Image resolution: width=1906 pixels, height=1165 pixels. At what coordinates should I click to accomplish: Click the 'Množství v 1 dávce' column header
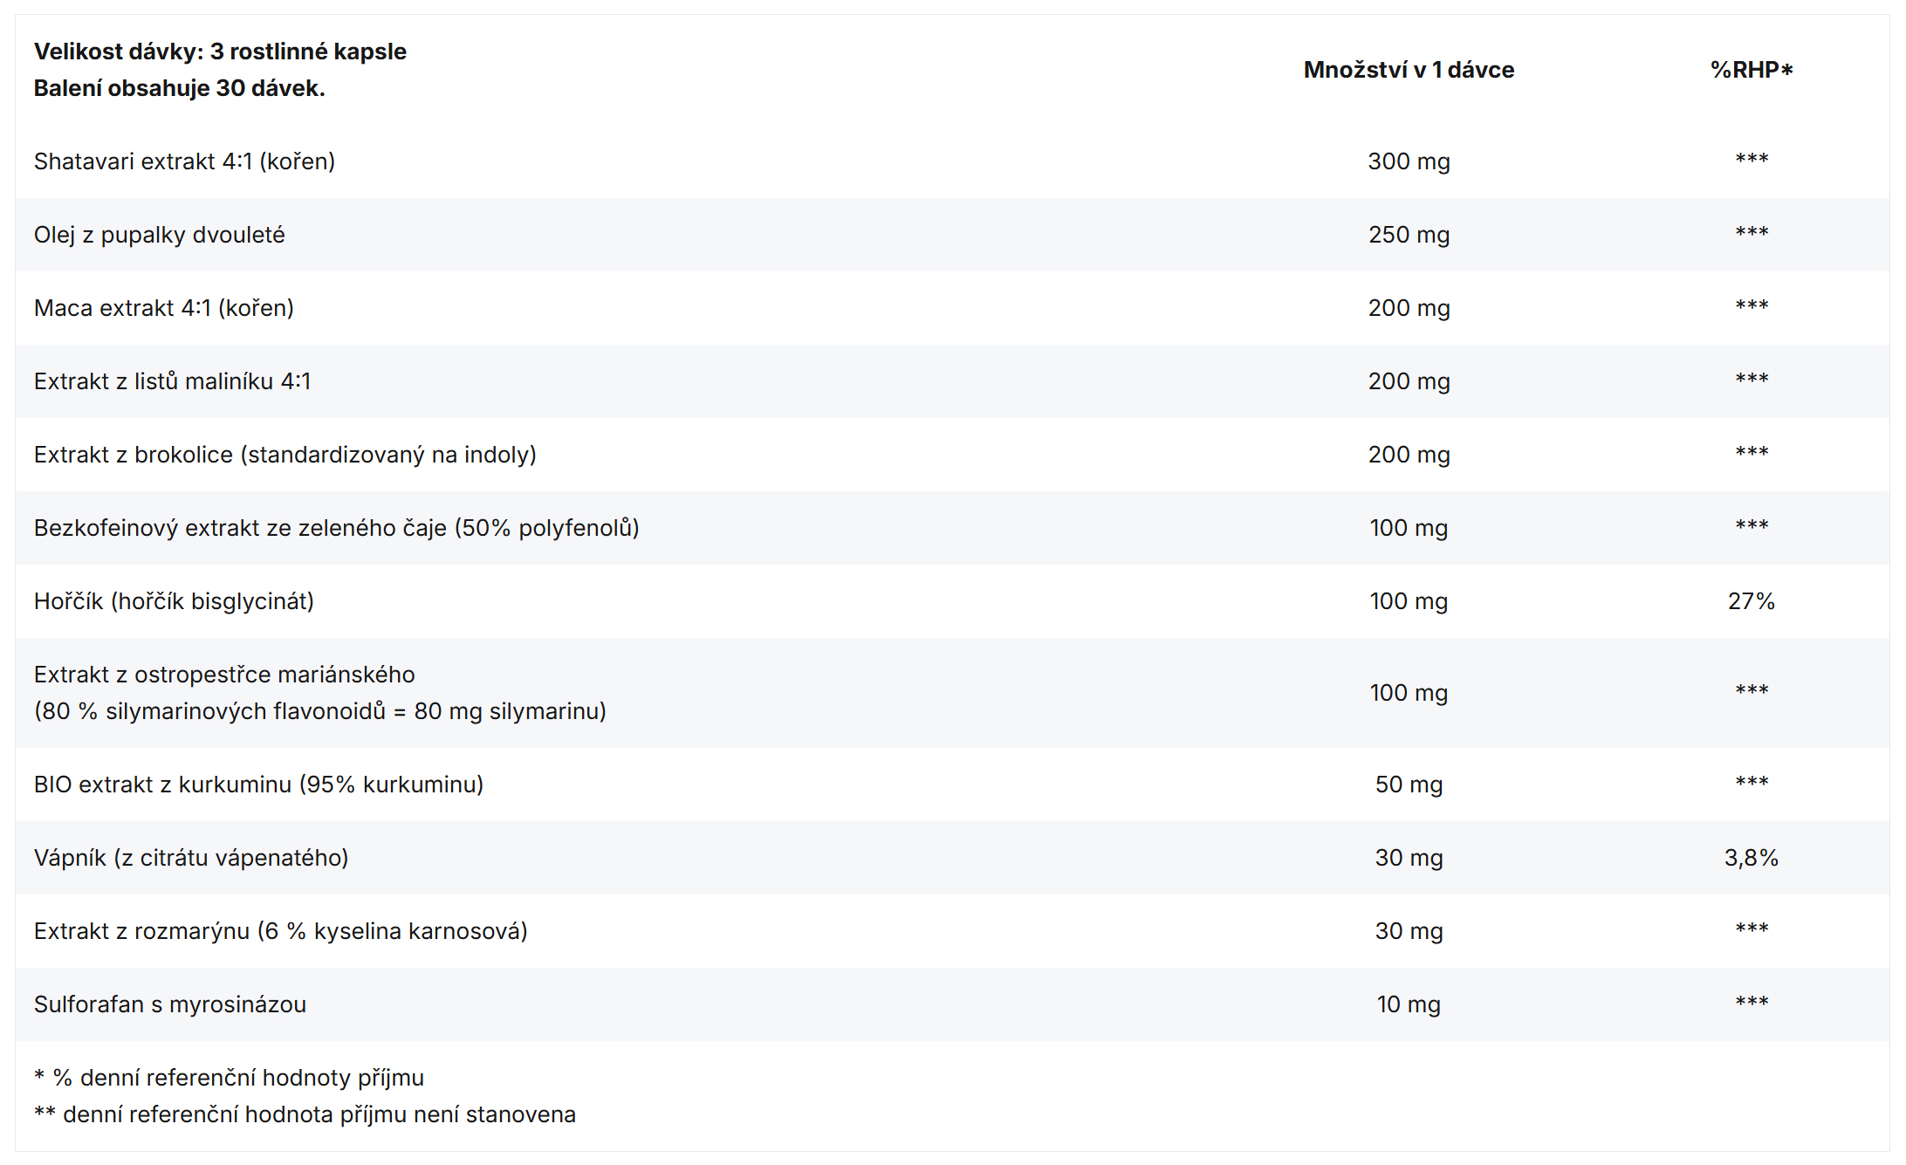[x=1408, y=70]
